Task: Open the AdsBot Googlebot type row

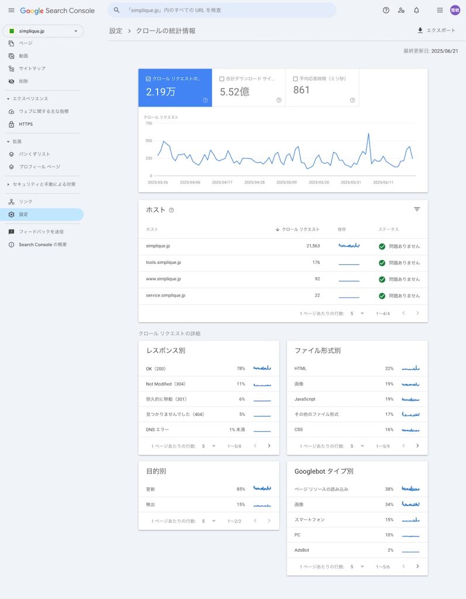Action: click(x=357, y=550)
